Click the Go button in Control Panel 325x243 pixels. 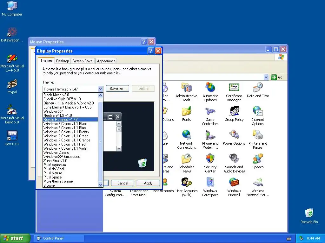tap(277, 77)
